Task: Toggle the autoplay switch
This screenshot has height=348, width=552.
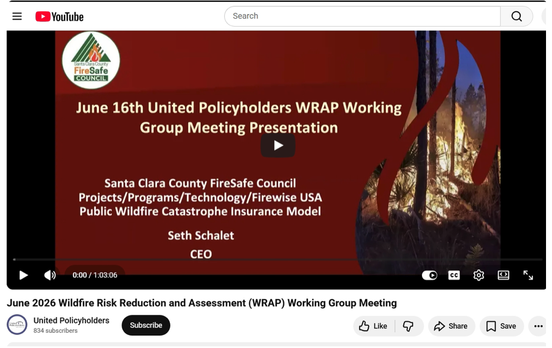Action: tap(430, 275)
